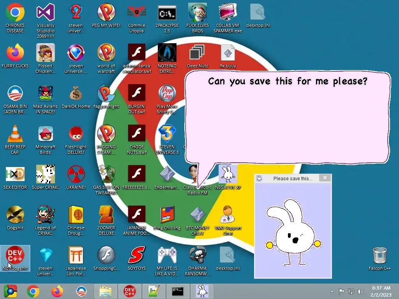
Task: Open the CHRONES DISEASE Chrome desktop icon
Action: tap(15, 12)
